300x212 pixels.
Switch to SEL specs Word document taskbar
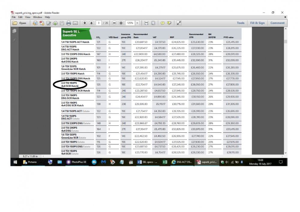pyautogui.click(x=147, y=162)
